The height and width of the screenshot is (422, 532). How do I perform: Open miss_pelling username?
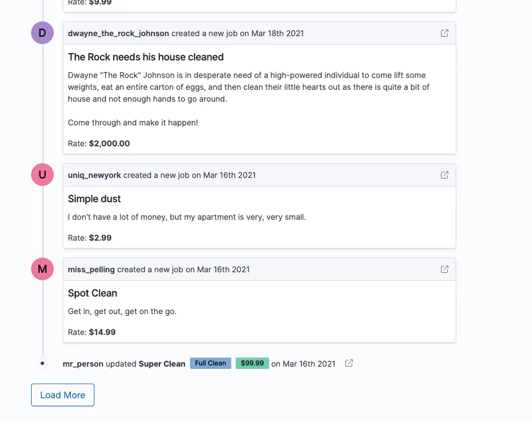[91, 269]
